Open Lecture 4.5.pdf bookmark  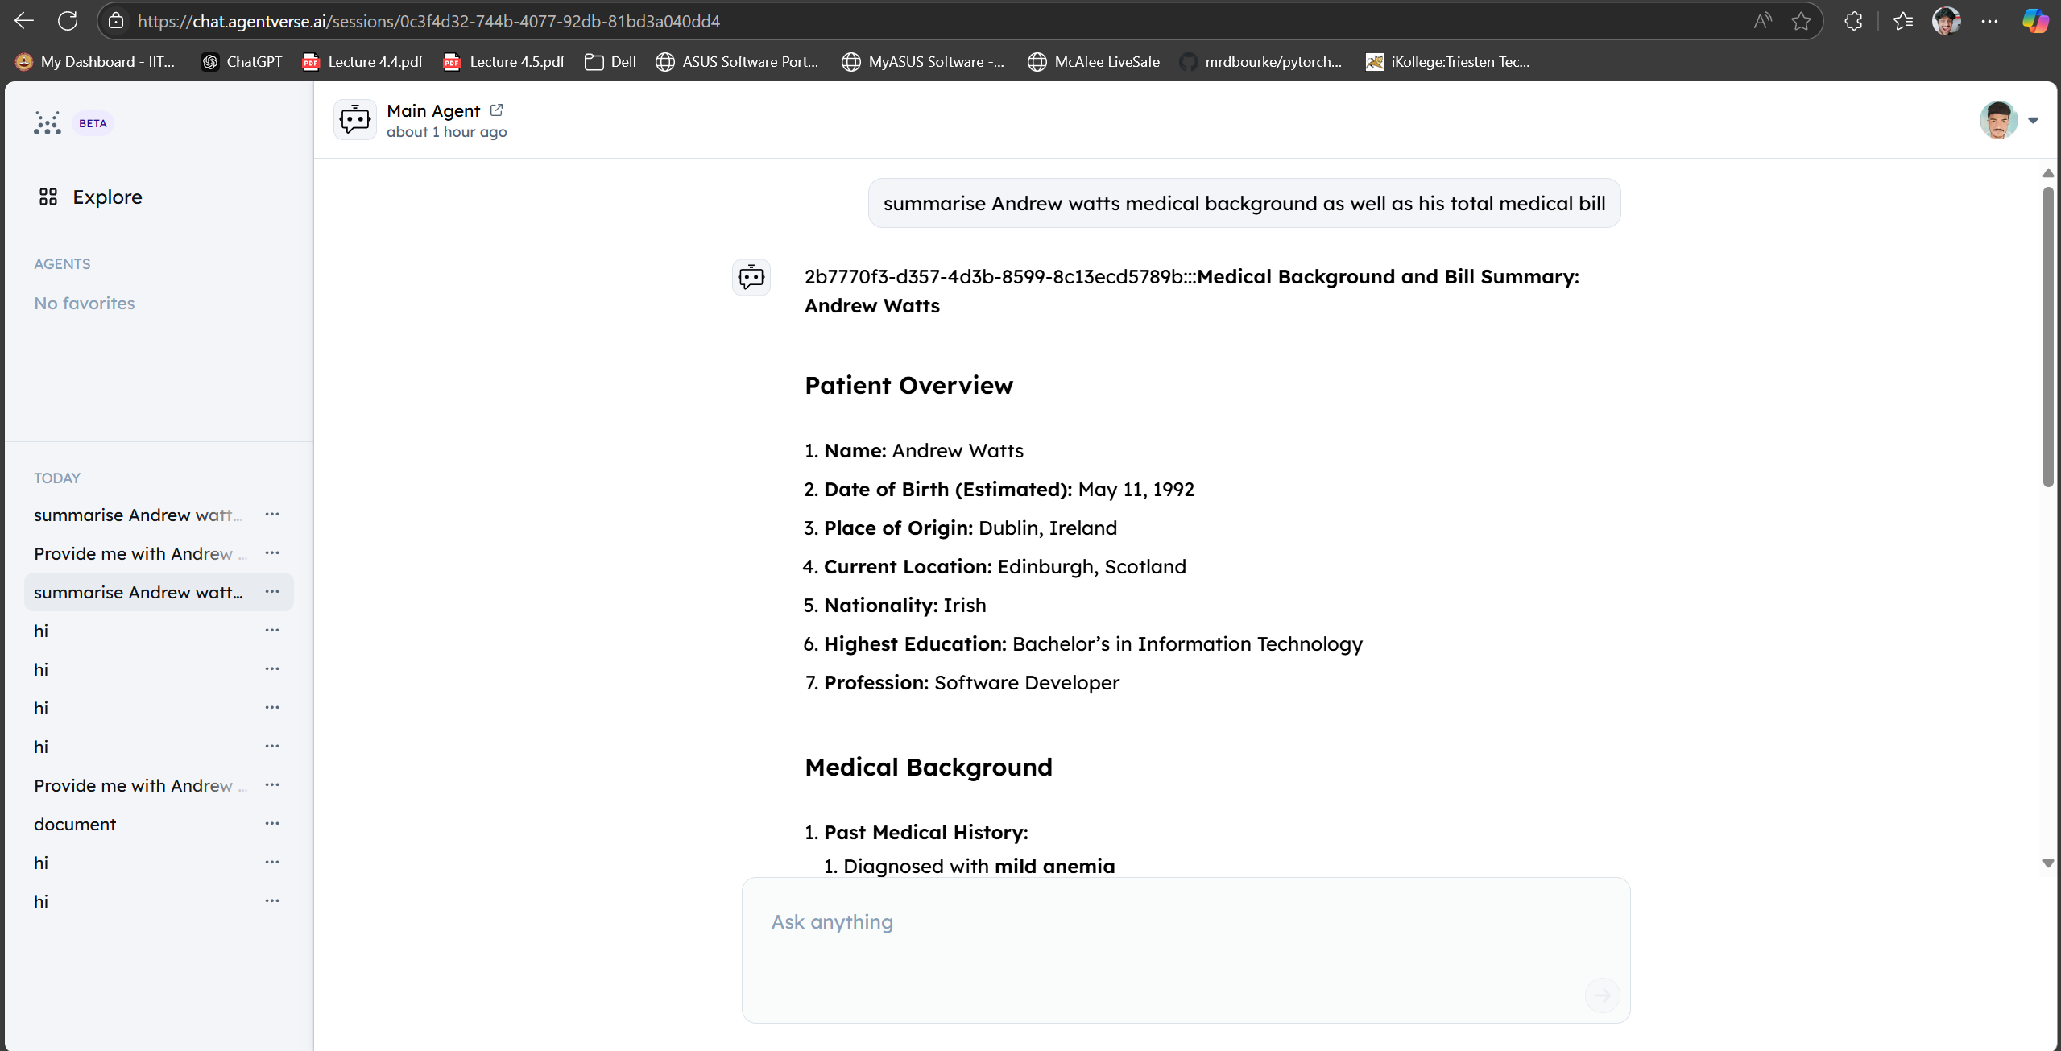[504, 61]
